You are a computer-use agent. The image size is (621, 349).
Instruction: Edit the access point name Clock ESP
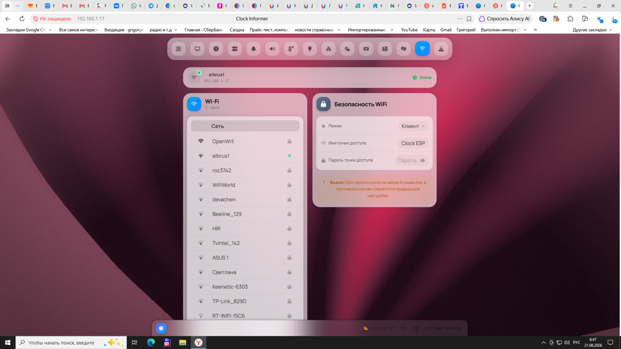413,143
